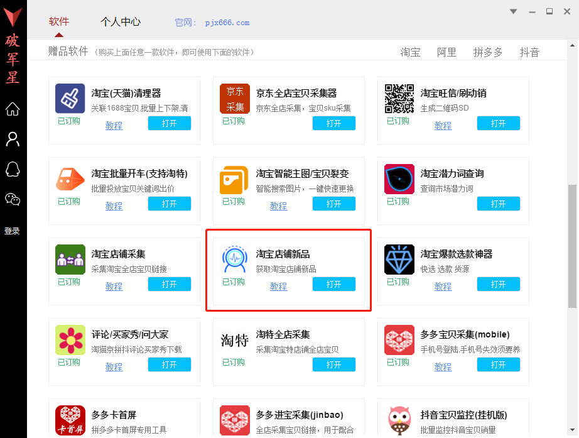The image size is (579, 438).
Task: Click the 淘宝(天猫)清理器 broom icon
Action: click(x=70, y=98)
